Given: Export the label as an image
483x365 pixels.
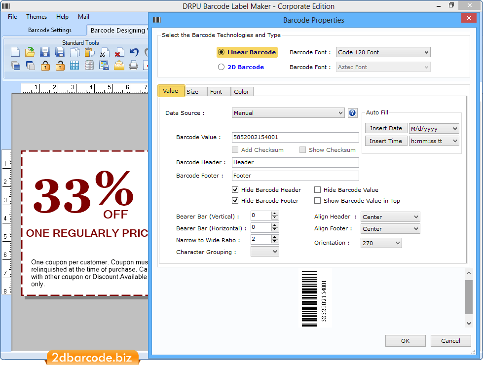Looking at the screenshot, I should 104,65.
